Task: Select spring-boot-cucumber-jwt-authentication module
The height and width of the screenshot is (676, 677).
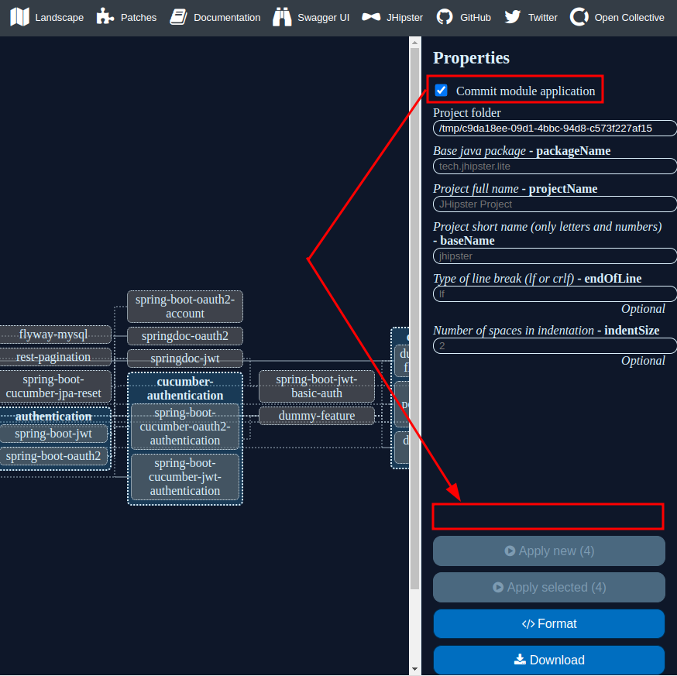Action: (185, 476)
